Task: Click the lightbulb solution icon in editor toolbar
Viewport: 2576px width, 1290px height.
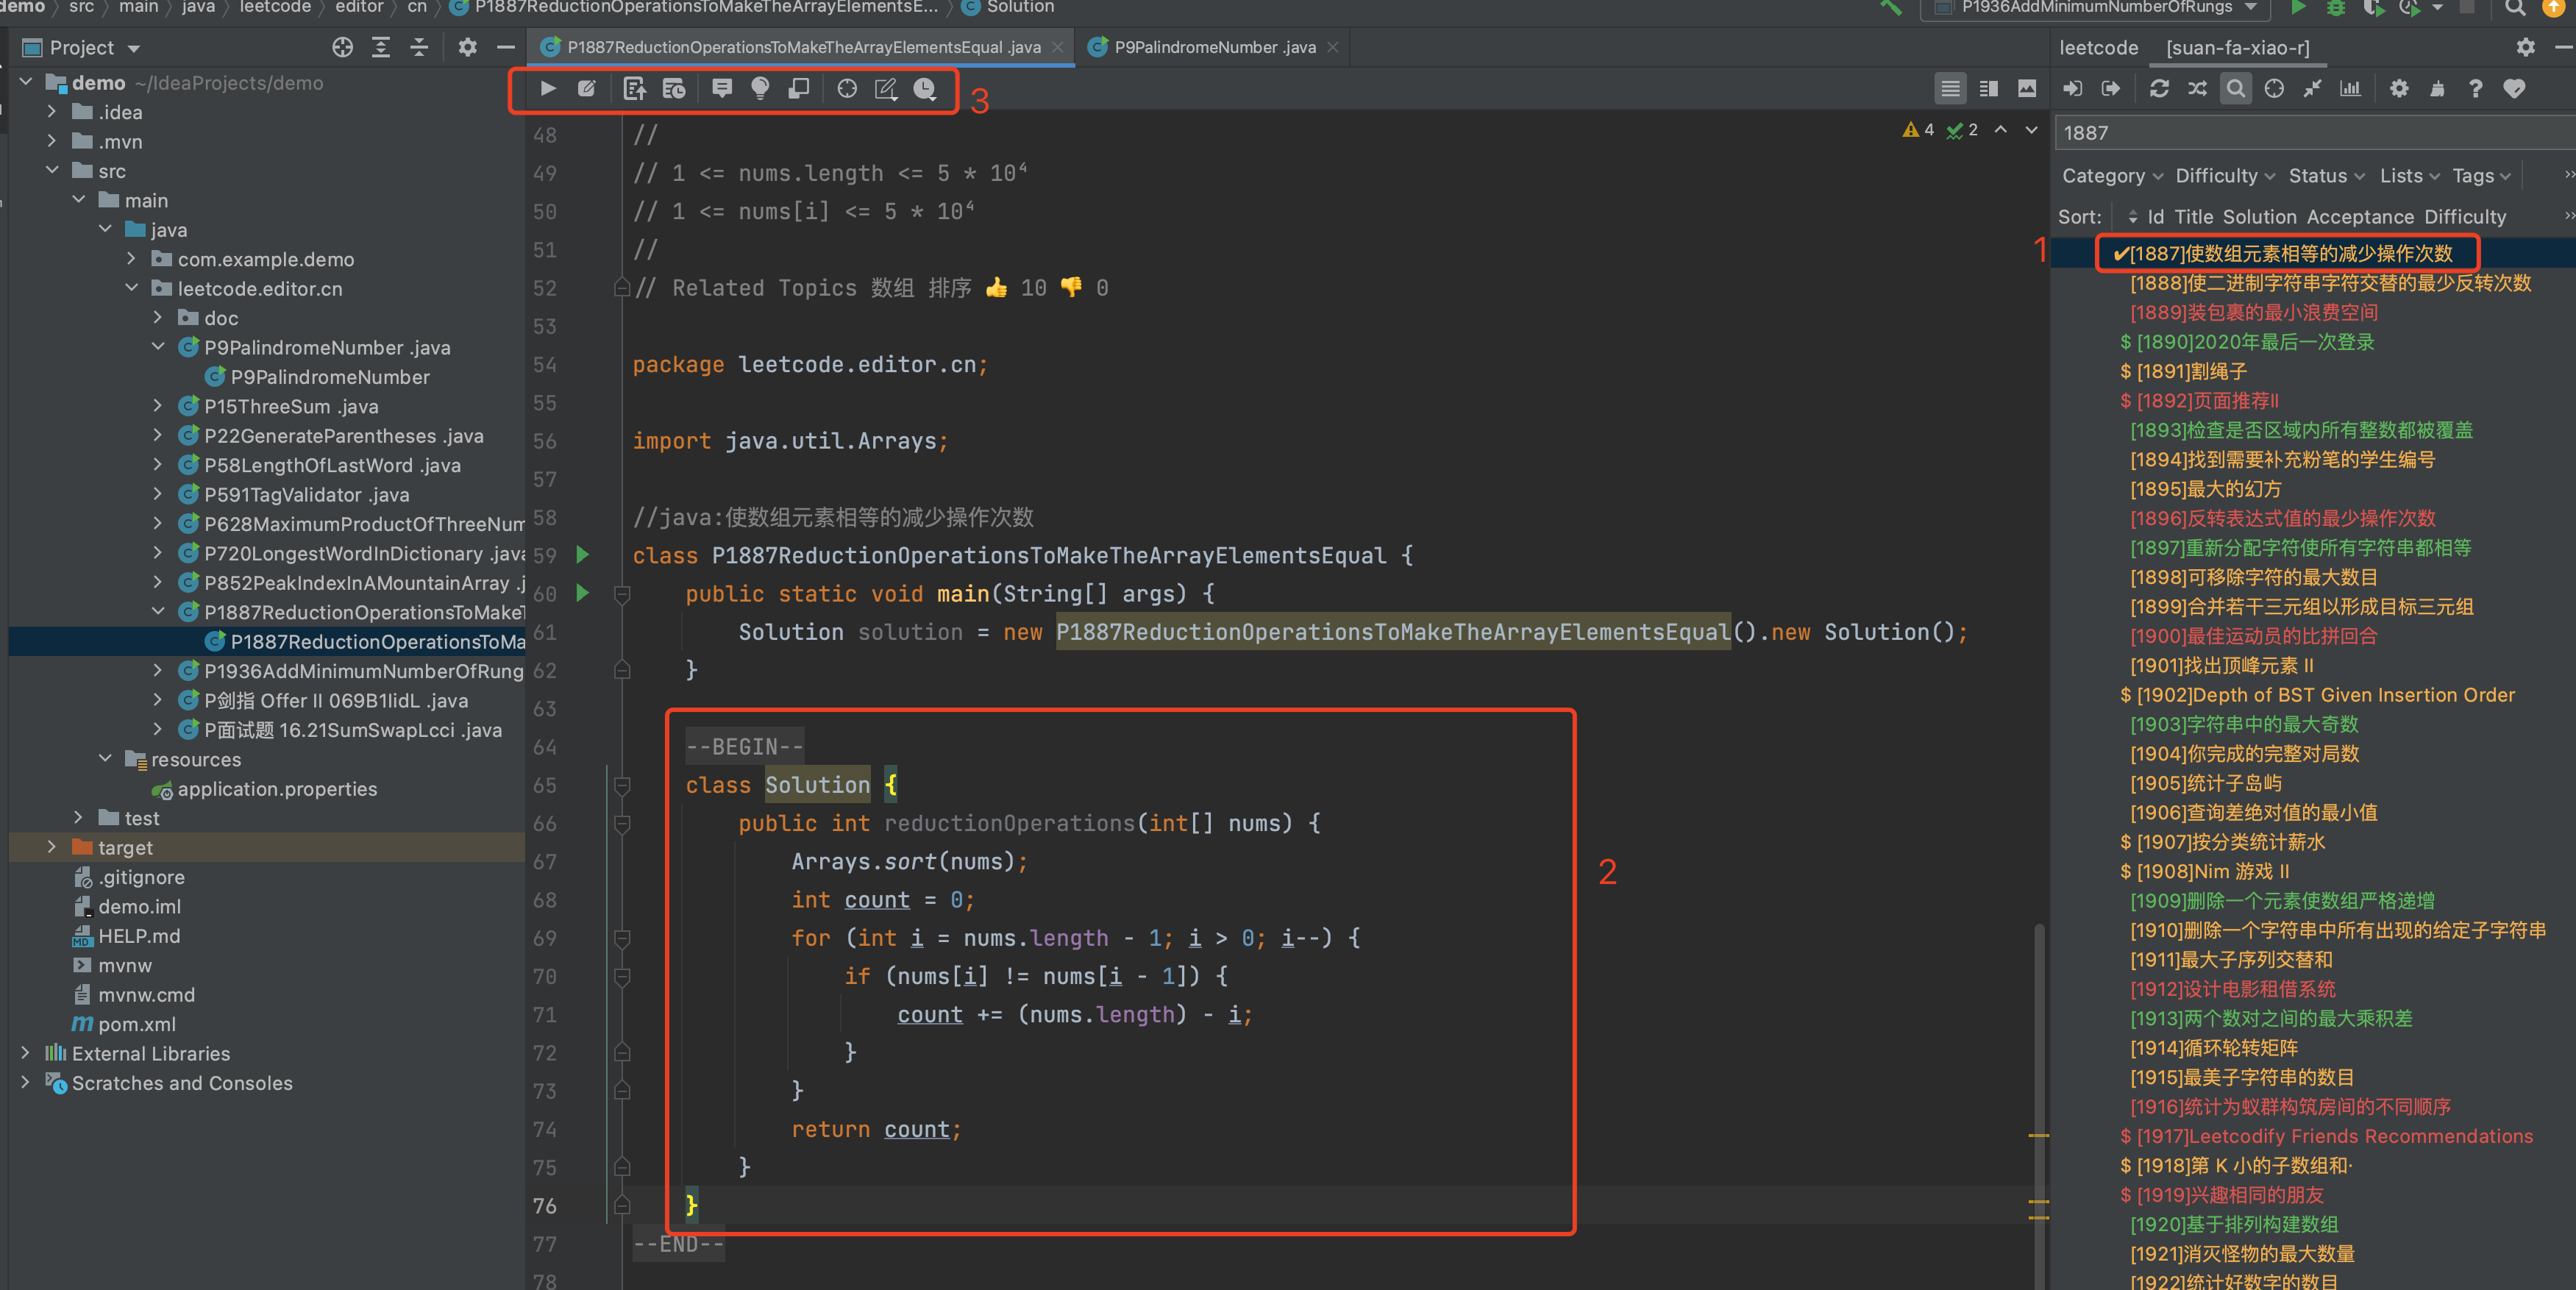Action: coord(760,89)
